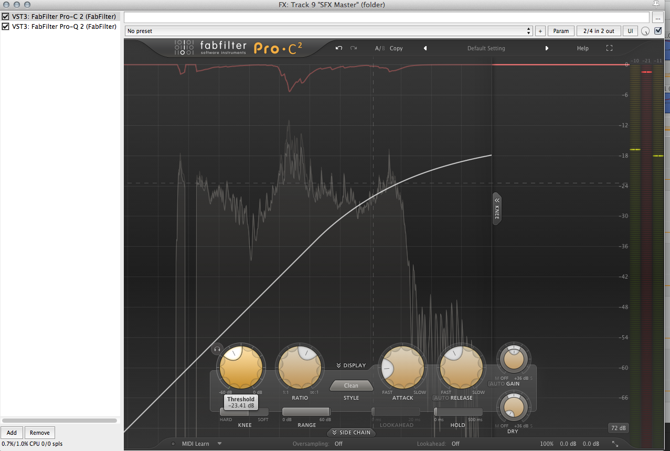Switch A/B state
This screenshot has width=670, height=451.
(x=380, y=48)
